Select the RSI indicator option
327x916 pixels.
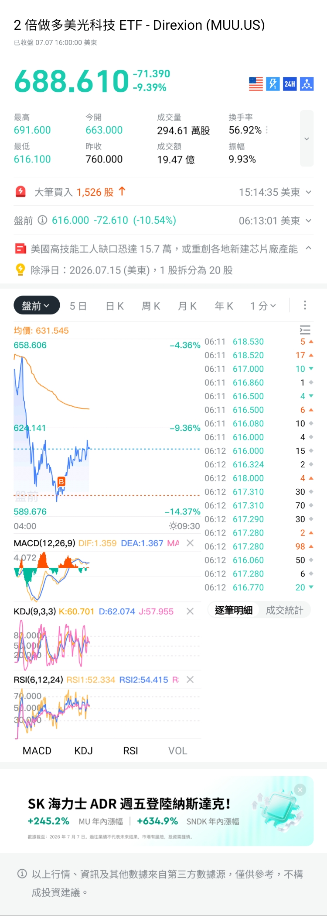pyautogui.click(x=130, y=751)
